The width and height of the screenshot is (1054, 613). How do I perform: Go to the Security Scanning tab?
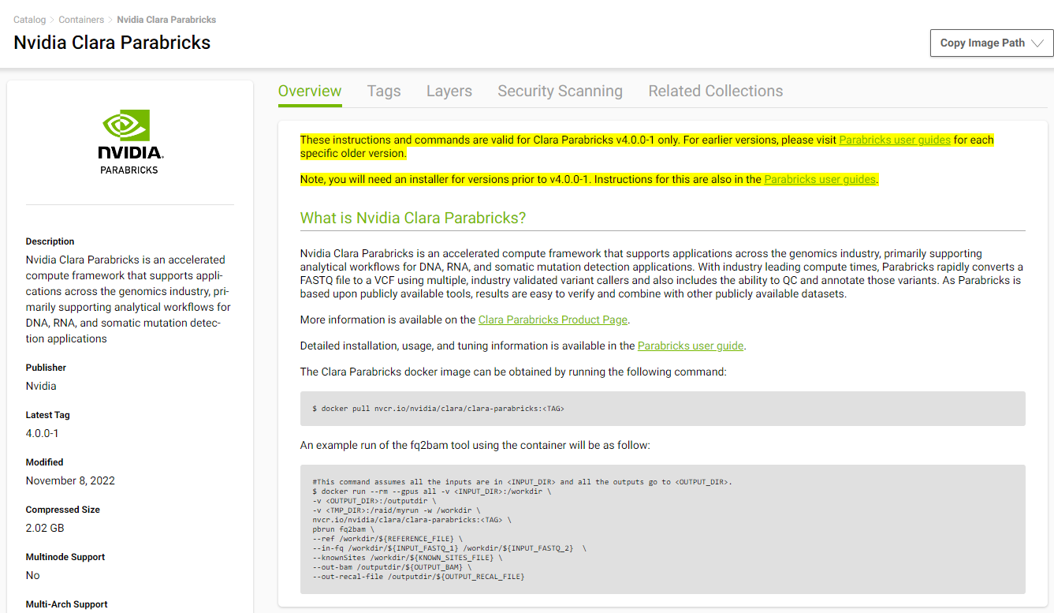click(560, 91)
